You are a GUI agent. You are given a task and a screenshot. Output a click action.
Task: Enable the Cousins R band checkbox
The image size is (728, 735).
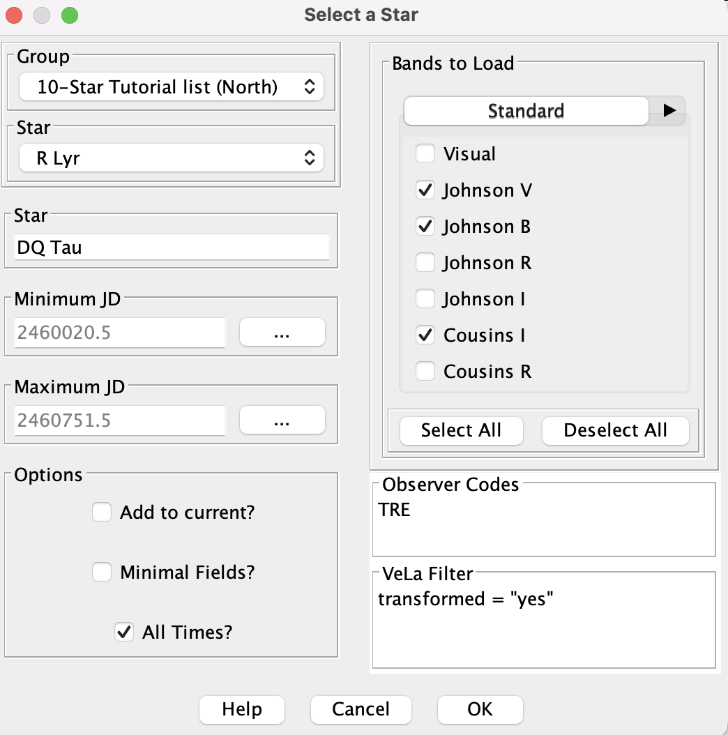tap(425, 371)
